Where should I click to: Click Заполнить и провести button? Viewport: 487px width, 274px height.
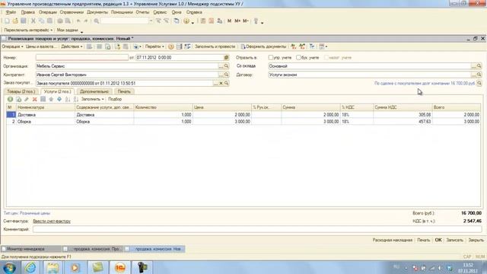pyautogui.click(x=215, y=46)
